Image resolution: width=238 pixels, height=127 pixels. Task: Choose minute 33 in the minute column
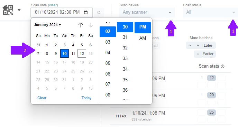click(125, 58)
